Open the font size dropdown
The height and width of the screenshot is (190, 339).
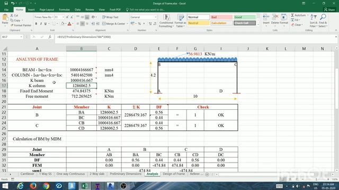[x=63, y=17]
